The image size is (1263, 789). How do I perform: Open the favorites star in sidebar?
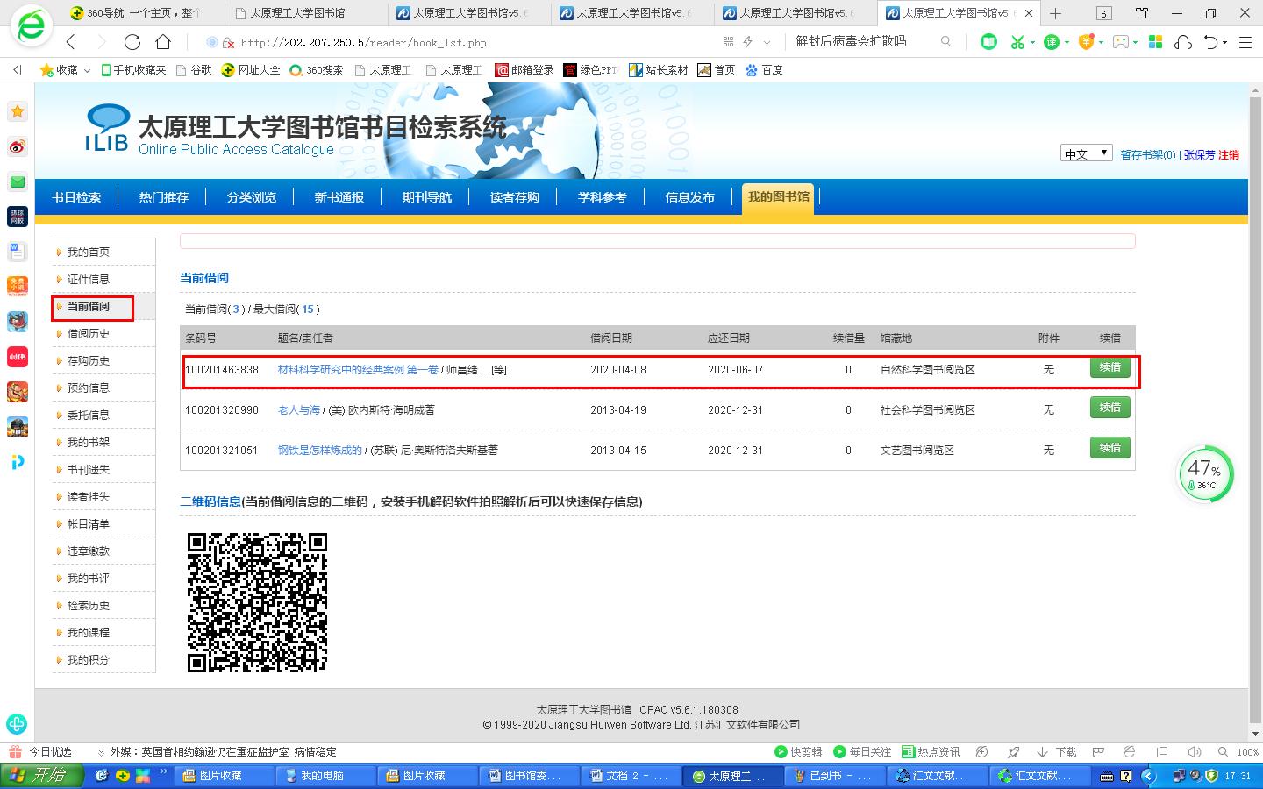[x=18, y=111]
